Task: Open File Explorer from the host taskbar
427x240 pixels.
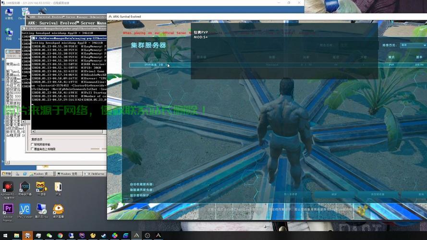Action: point(17,236)
